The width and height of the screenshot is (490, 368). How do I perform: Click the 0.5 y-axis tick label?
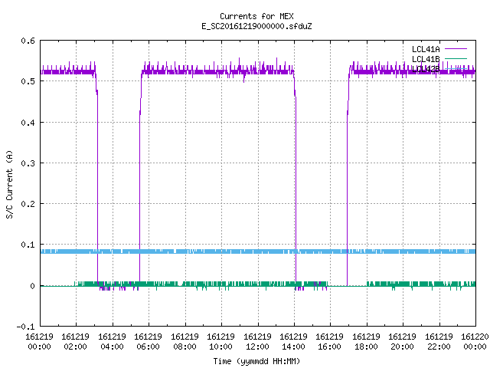pos(28,81)
